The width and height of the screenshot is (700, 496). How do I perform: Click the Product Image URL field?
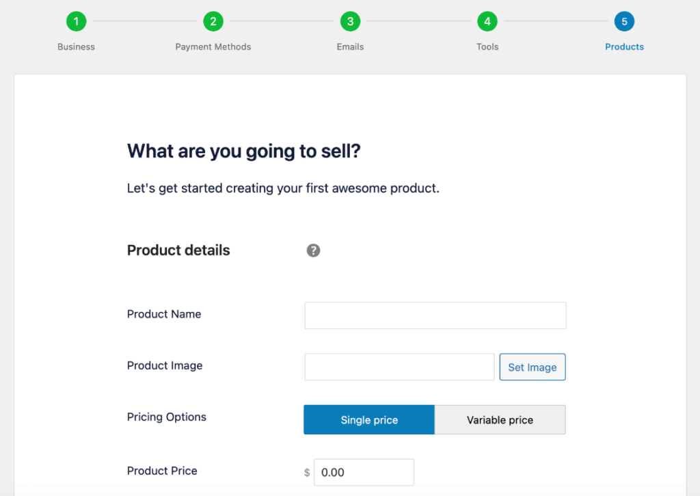[399, 367]
